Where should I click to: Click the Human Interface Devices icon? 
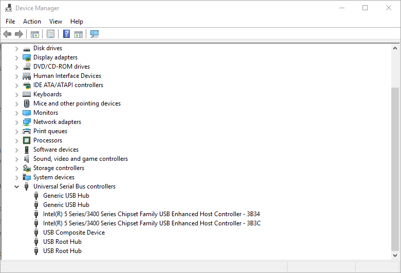point(27,76)
